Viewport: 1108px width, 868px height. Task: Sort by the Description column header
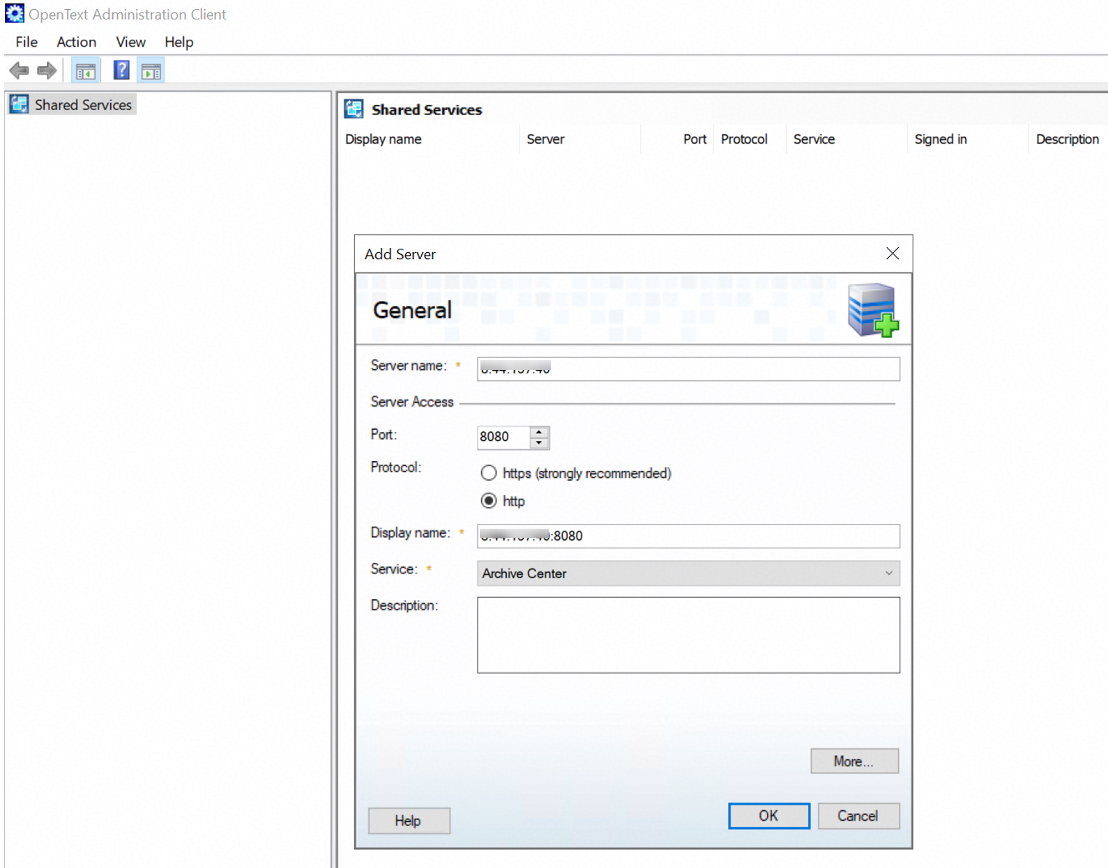pyautogui.click(x=1067, y=139)
